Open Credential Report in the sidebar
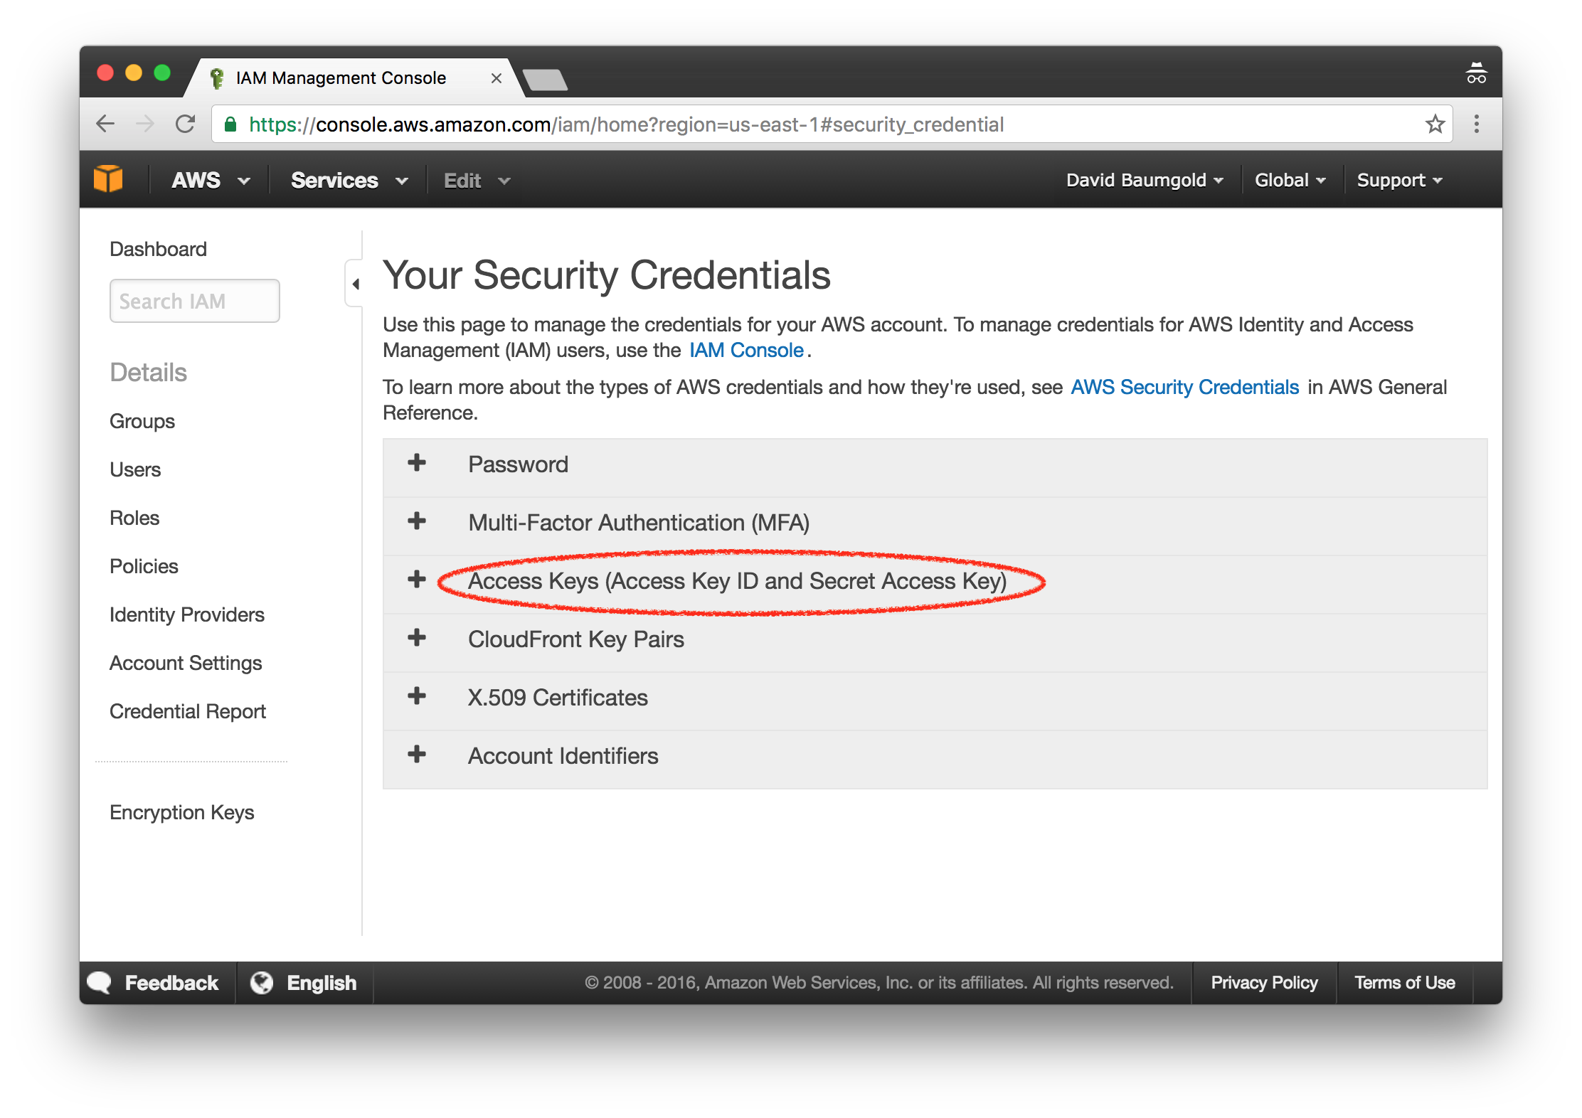 [x=188, y=711]
